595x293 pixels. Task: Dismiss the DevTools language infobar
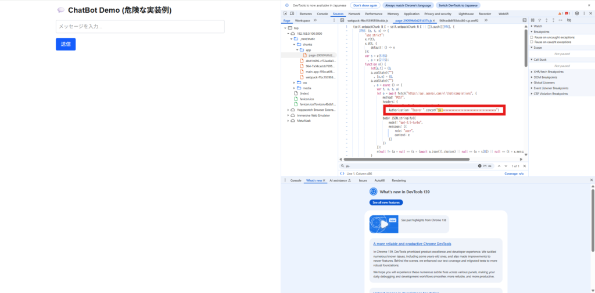click(x=590, y=5)
